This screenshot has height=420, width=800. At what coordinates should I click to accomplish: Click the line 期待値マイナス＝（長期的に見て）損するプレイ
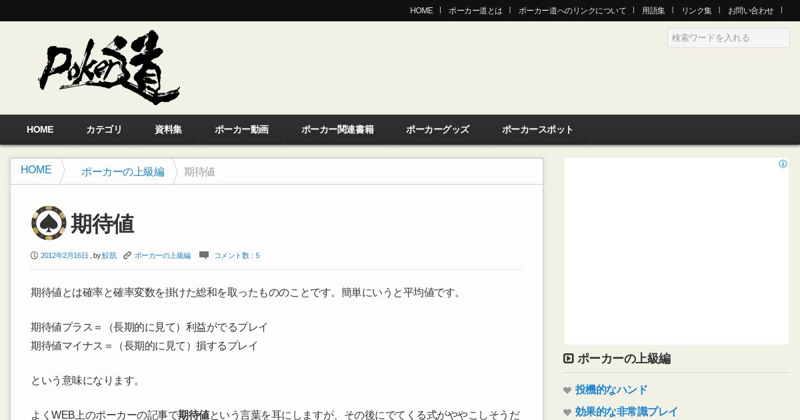coord(145,346)
